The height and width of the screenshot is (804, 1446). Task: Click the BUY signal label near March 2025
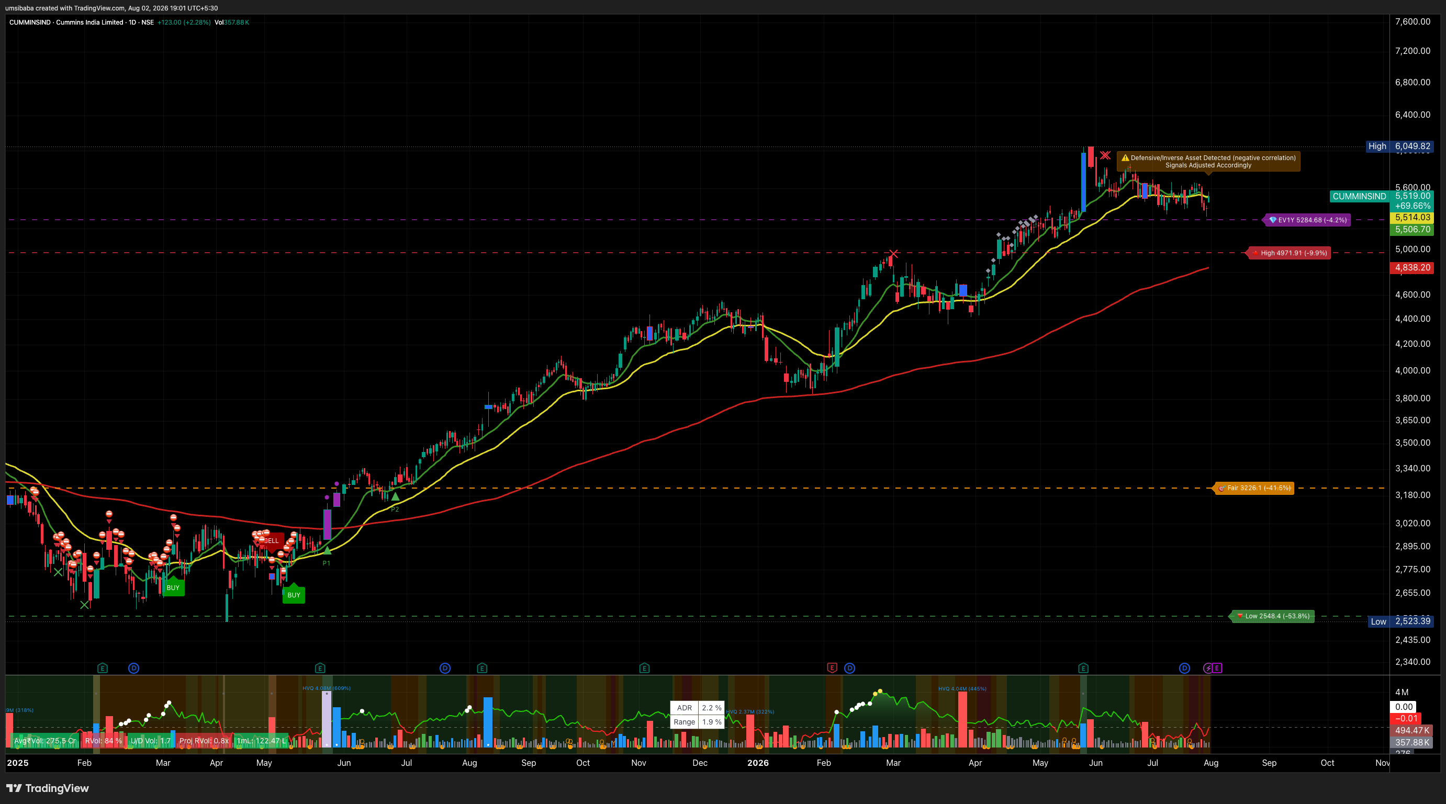173,587
